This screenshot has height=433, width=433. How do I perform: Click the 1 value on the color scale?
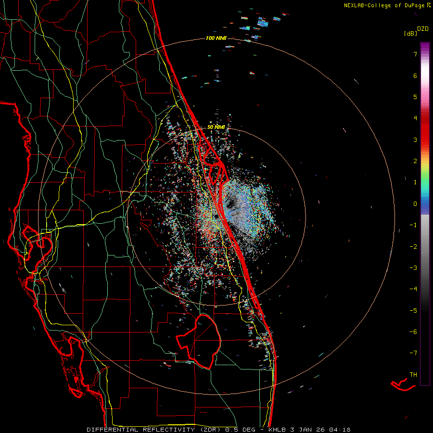(x=415, y=182)
